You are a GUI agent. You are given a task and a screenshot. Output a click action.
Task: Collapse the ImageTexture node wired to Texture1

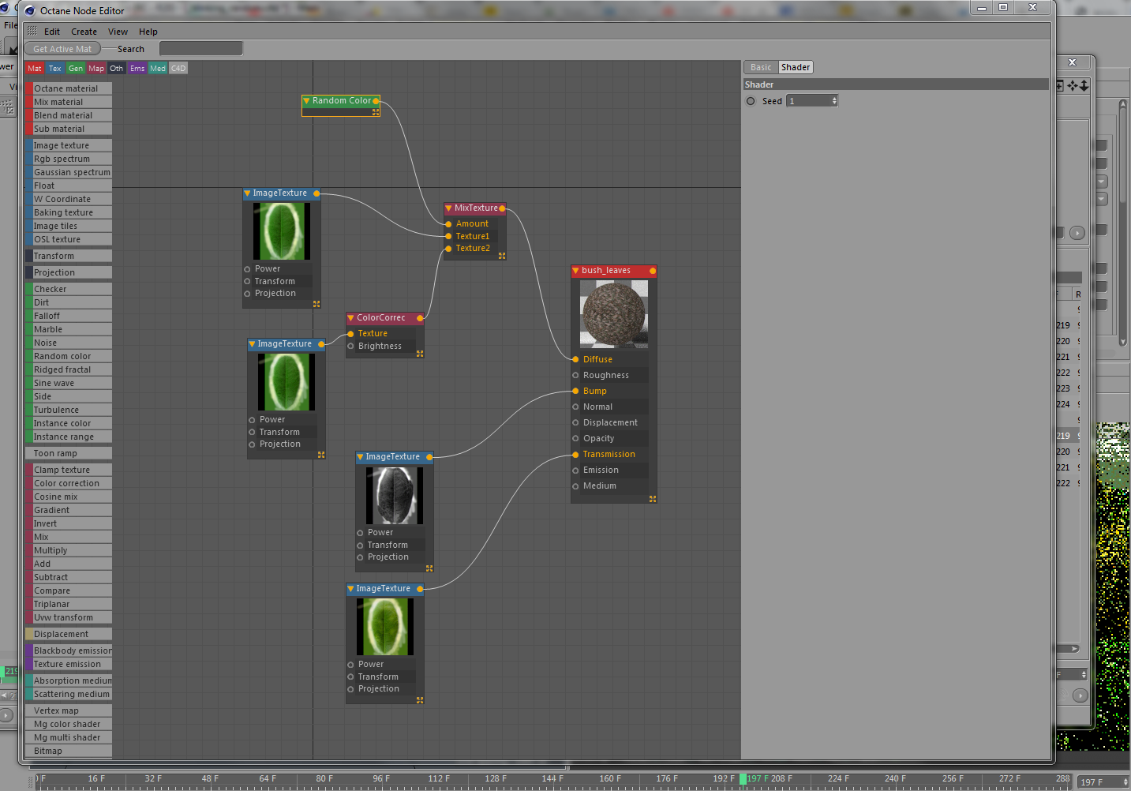(247, 193)
